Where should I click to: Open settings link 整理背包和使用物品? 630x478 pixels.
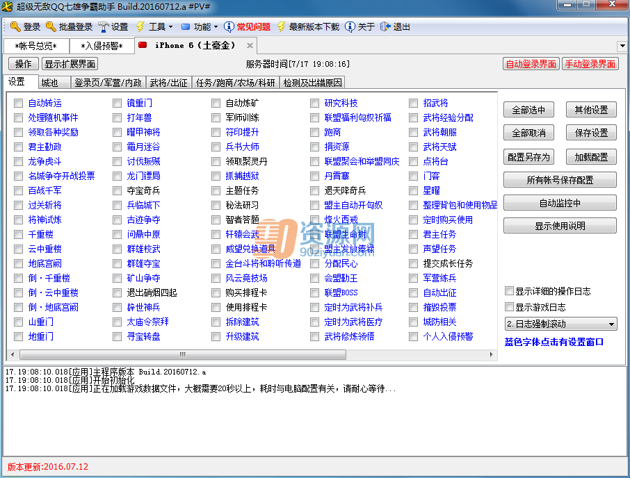(x=460, y=206)
